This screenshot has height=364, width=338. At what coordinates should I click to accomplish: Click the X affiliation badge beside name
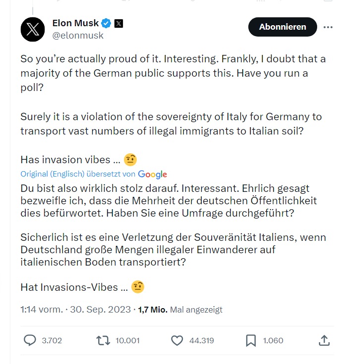[119, 23]
